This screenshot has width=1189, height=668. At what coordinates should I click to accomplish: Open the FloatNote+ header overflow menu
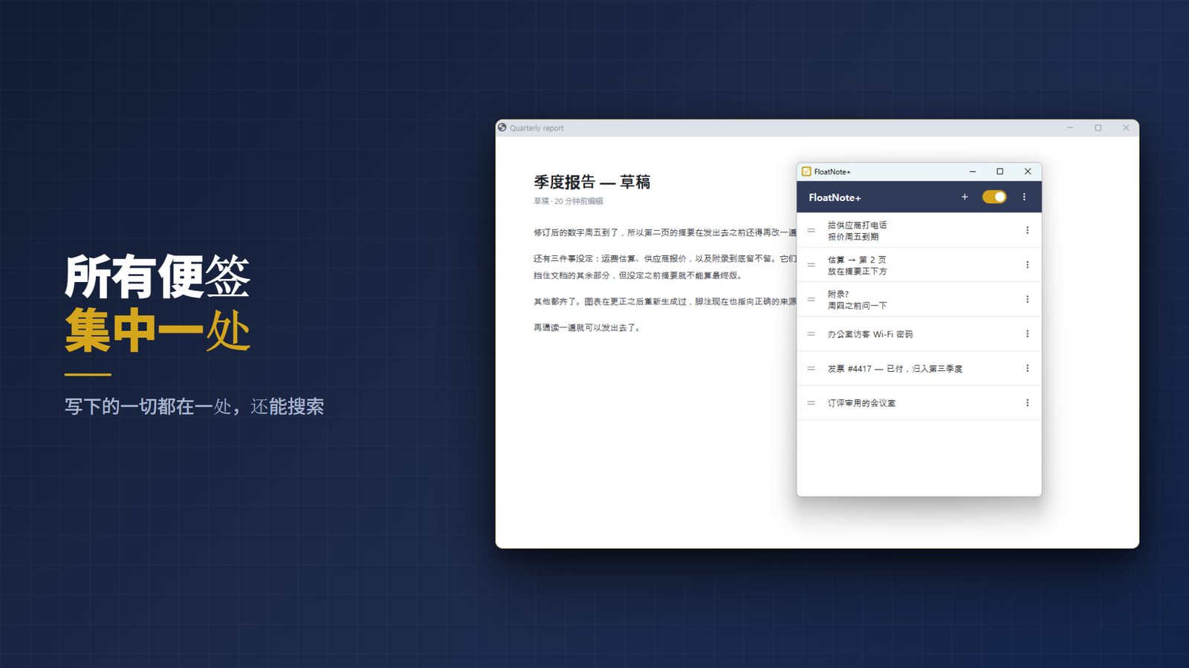(x=1024, y=197)
